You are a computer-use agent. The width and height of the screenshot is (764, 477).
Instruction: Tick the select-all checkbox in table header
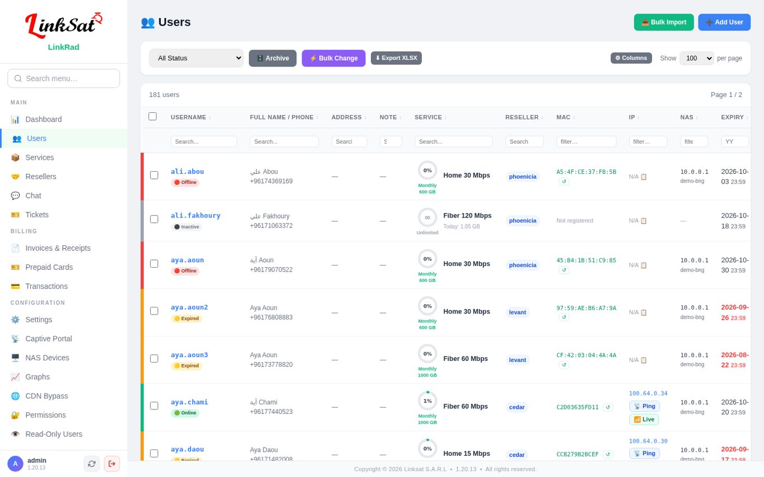[x=153, y=116]
